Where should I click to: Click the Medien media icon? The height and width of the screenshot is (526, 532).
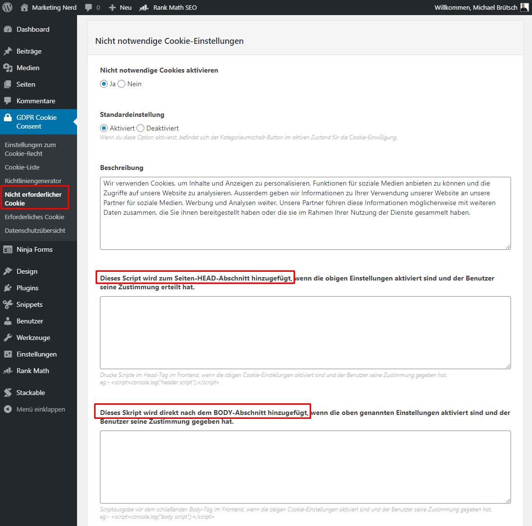8,68
